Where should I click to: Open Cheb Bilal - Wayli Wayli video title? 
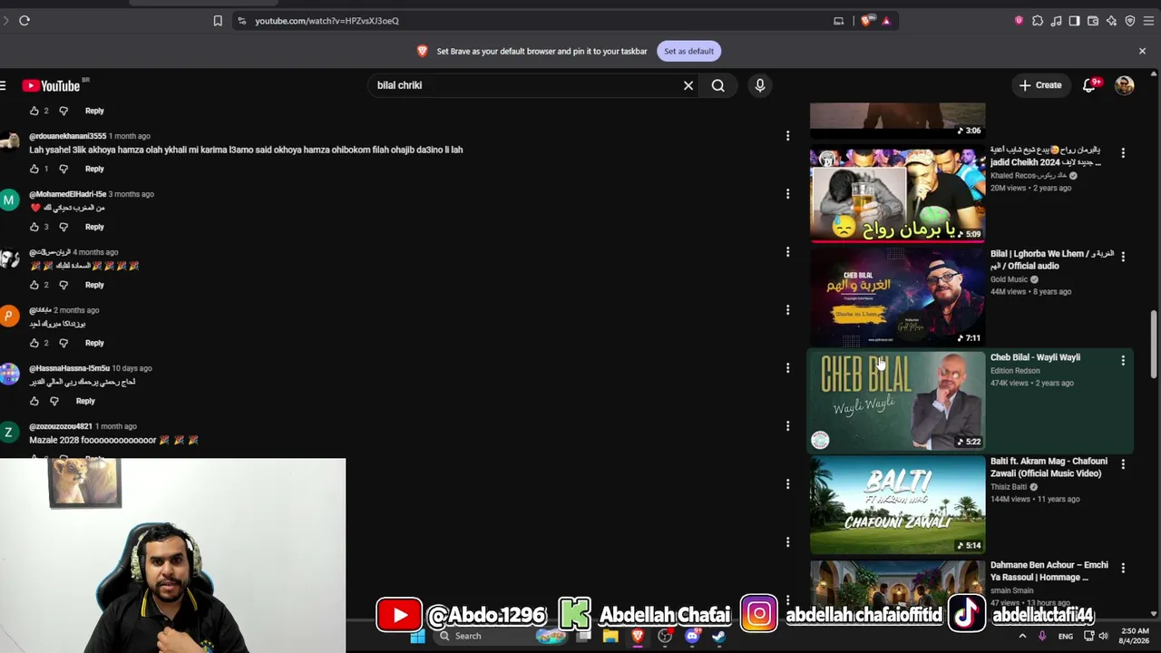pos(1035,357)
